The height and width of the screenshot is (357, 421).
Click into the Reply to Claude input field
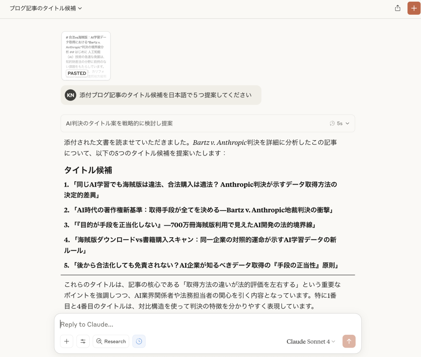206,324
